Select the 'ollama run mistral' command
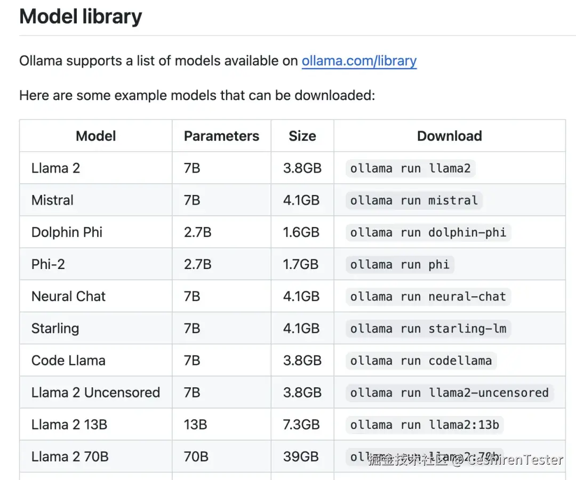 (x=414, y=201)
